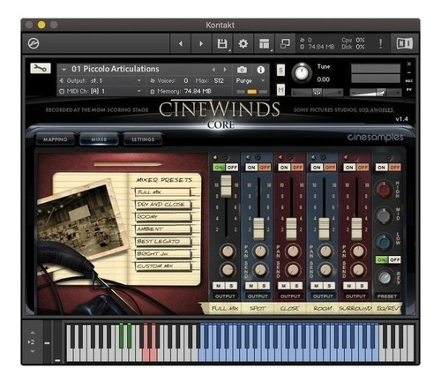Toggle EQ ON/OFF switch
Screen dimensions: 441x383
[x=388, y=168]
